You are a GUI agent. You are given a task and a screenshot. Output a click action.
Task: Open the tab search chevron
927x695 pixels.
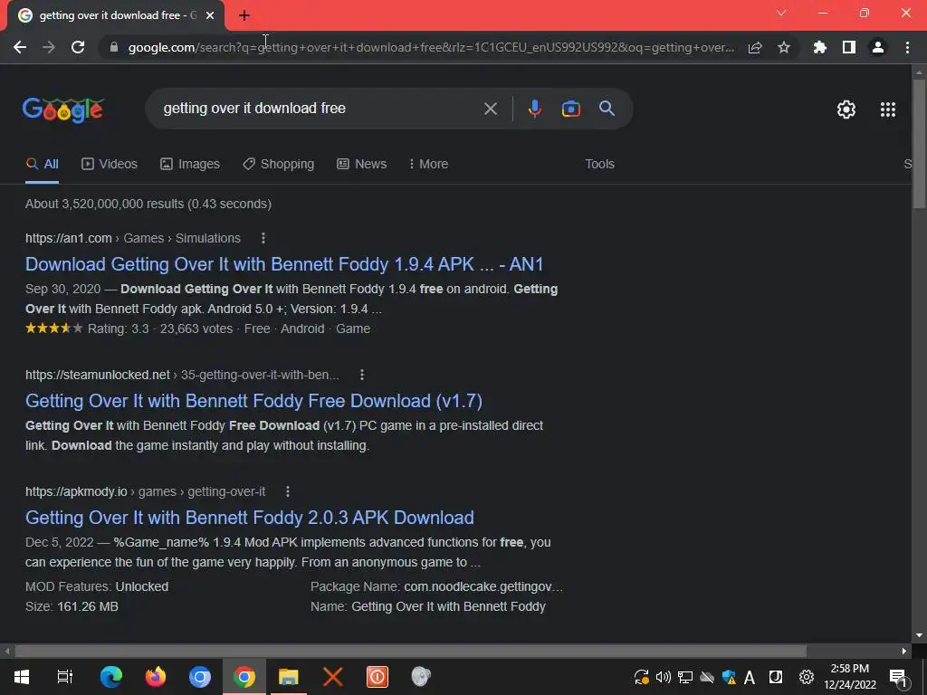coord(781,13)
